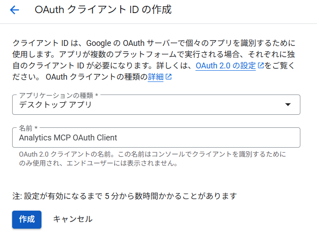This screenshot has width=317, height=239.
Task: Open the OAuth 2.0 の設定 link
Action: pyautogui.click(x=226, y=66)
